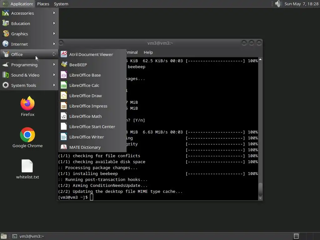
Task: Open LibreOffice Impress icon
Action: (x=64, y=106)
